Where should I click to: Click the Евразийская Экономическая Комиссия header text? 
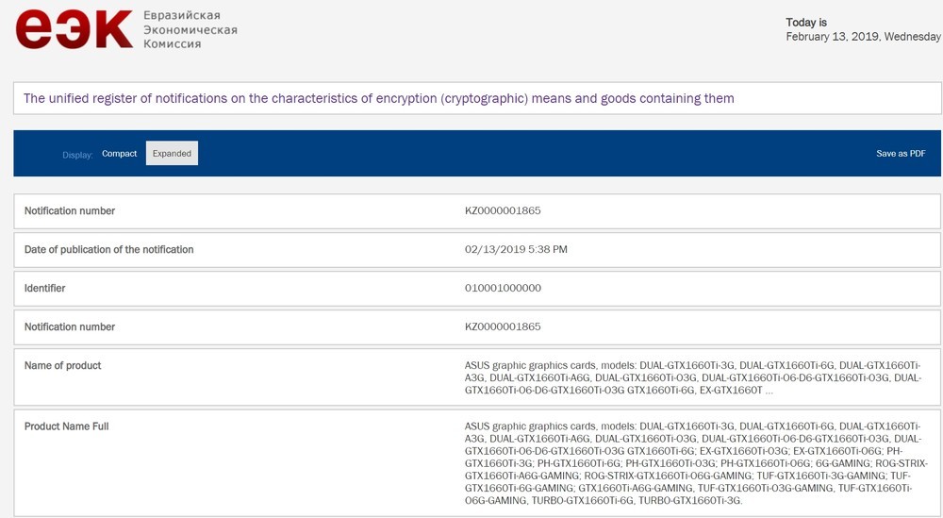click(x=190, y=29)
